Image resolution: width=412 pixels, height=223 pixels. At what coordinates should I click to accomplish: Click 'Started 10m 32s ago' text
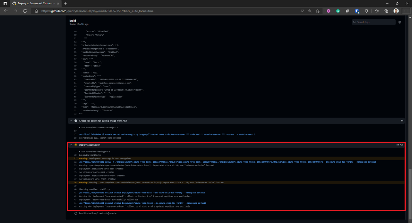click(79, 24)
